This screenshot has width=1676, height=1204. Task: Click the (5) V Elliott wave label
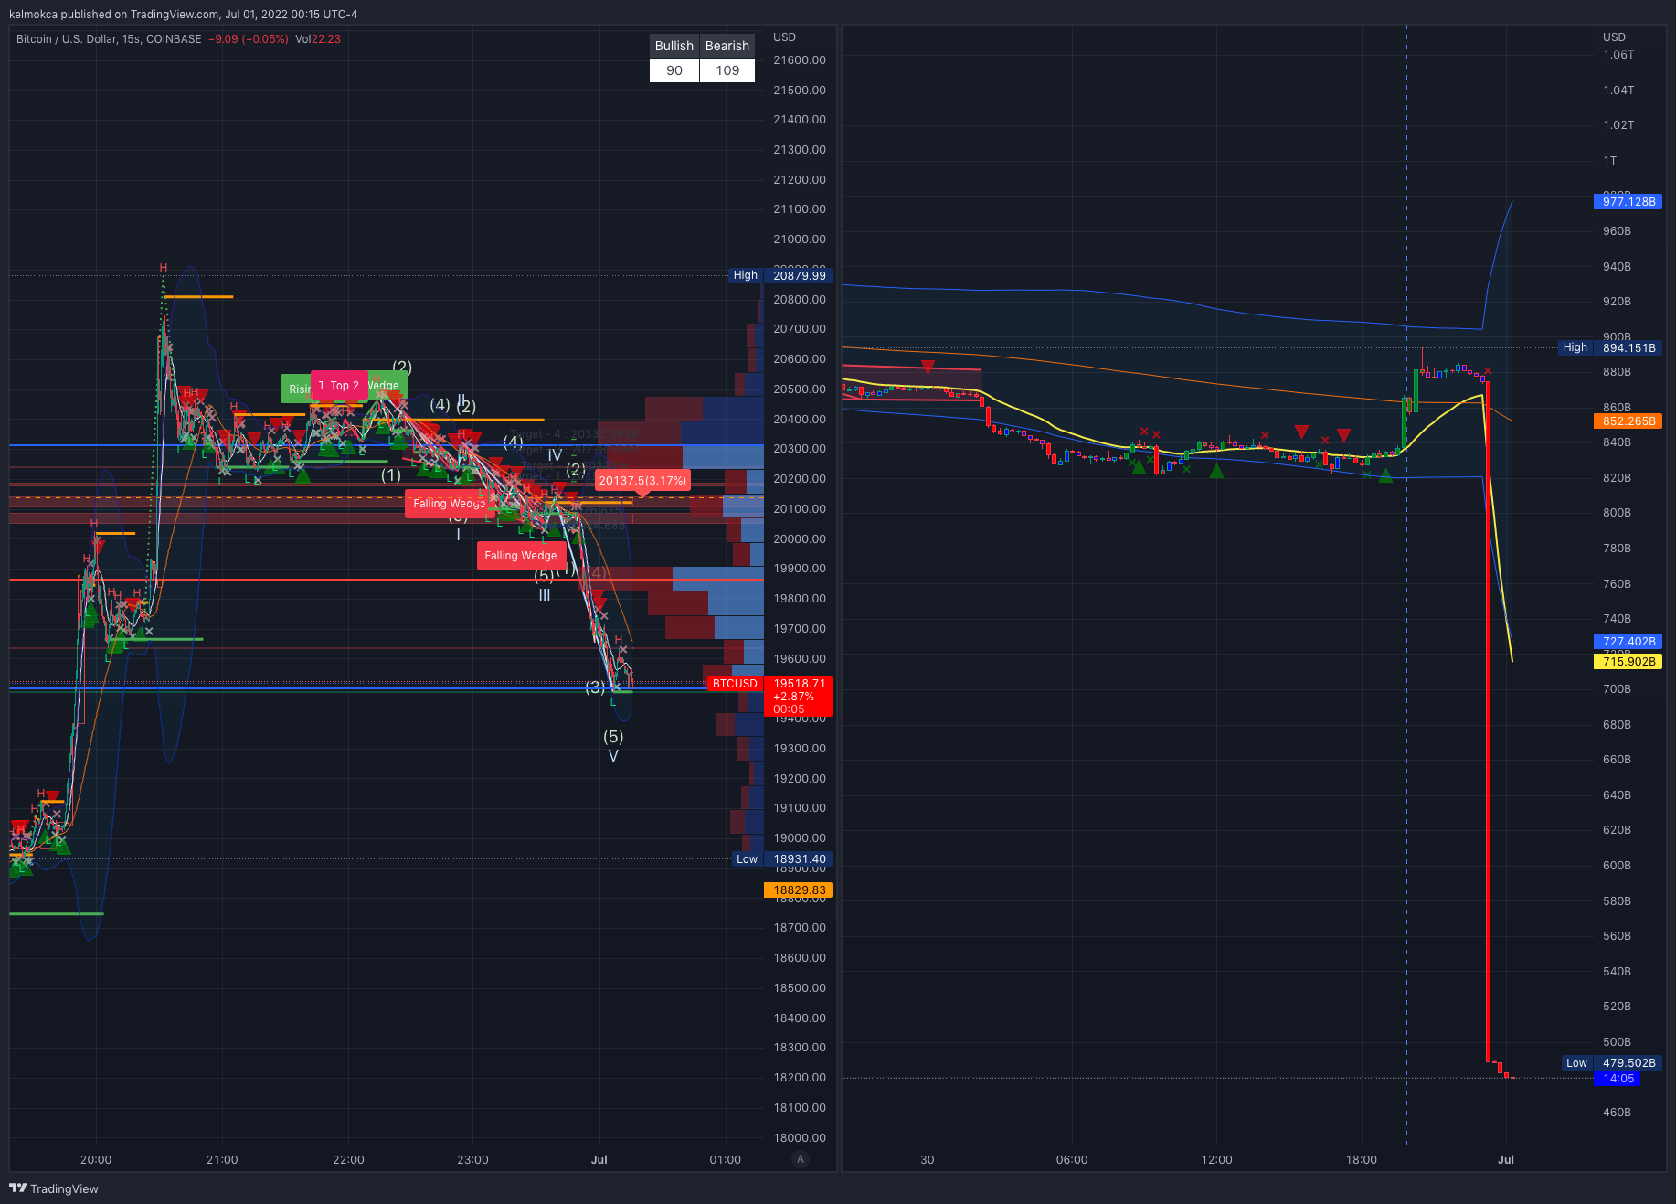[613, 746]
